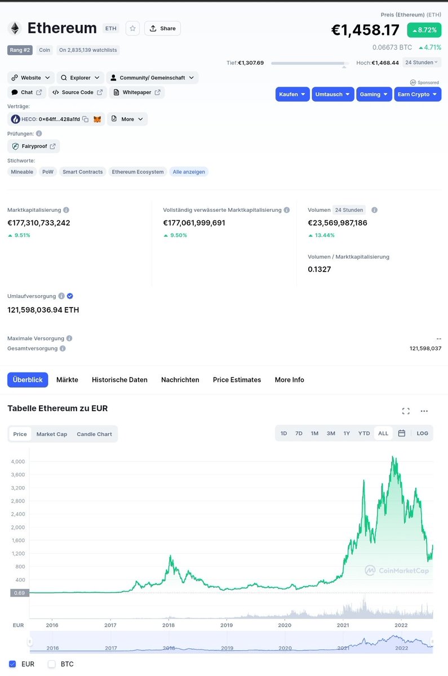Click info icon beside Vollständig verwässerte Marktkapitalisierung
This screenshot has height=676, width=448.
(x=287, y=210)
